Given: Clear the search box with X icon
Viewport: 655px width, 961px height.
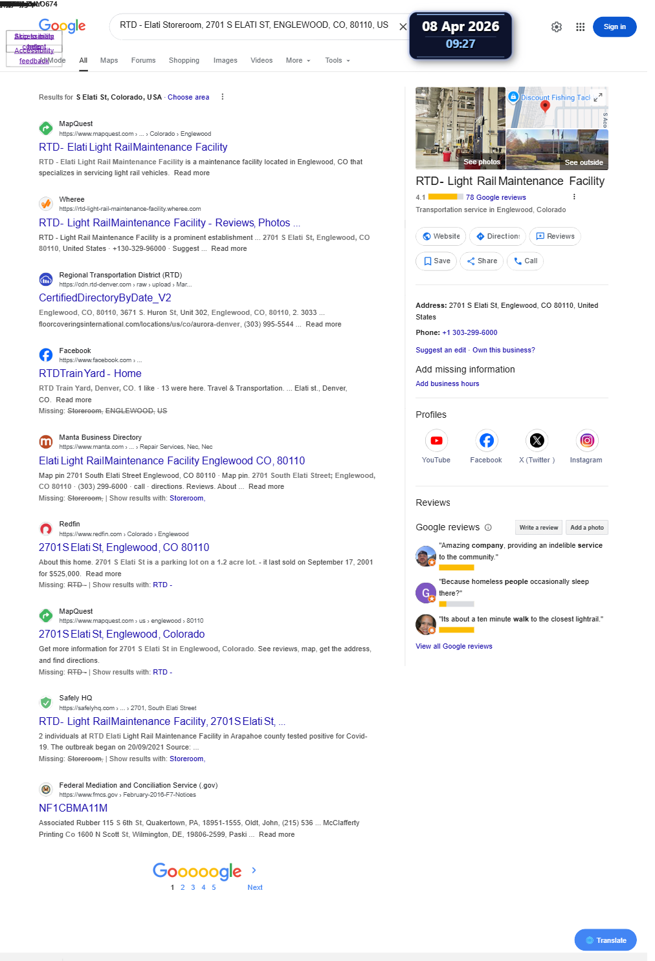Looking at the screenshot, I should coord(403,27).
